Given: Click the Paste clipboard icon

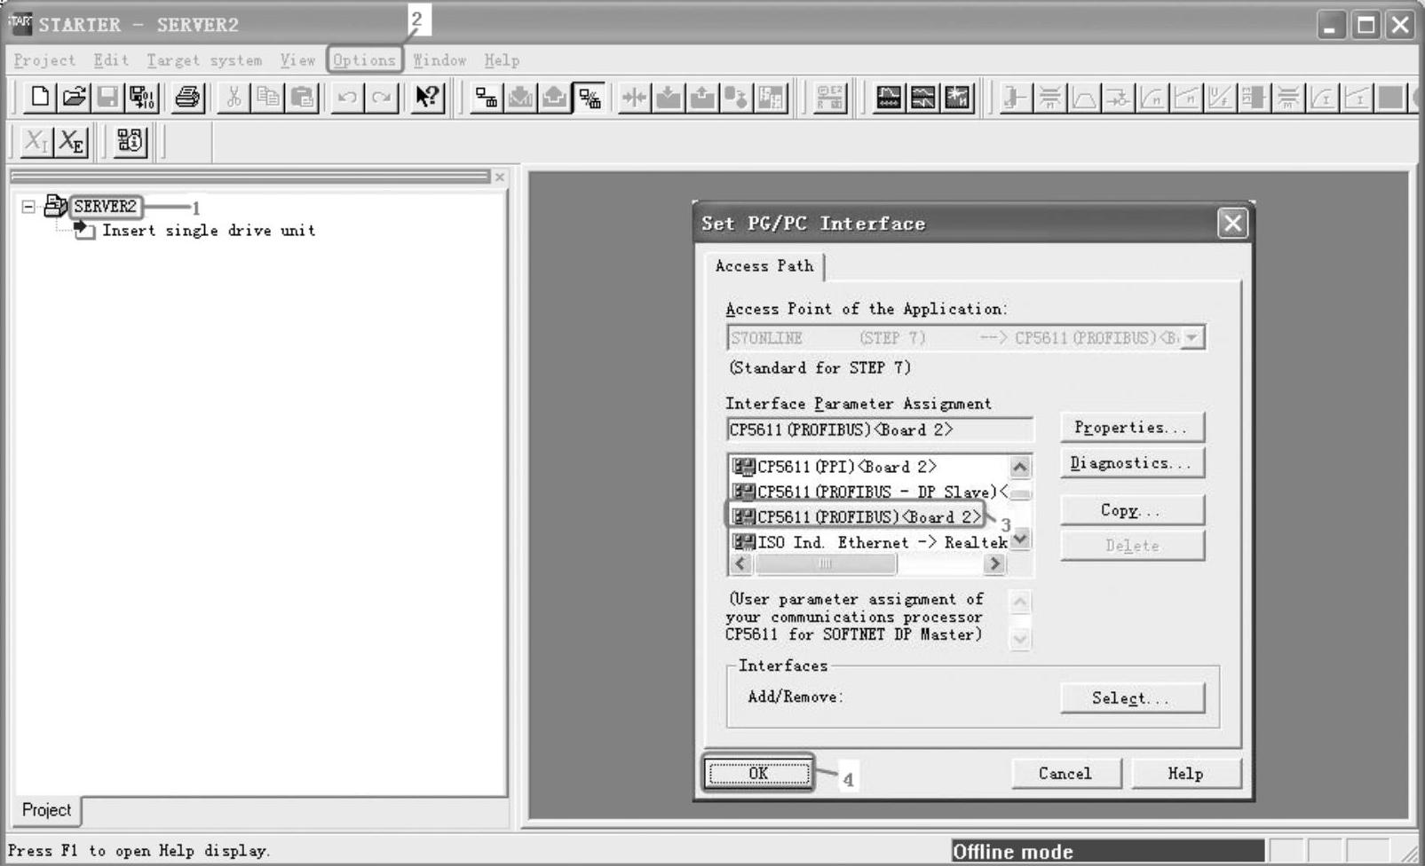Looking at the screenshot, I should (x=303, y=97).
